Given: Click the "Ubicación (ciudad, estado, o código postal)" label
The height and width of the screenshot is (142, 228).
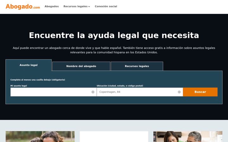Looking at the screenshot, I should pos(120,86).
